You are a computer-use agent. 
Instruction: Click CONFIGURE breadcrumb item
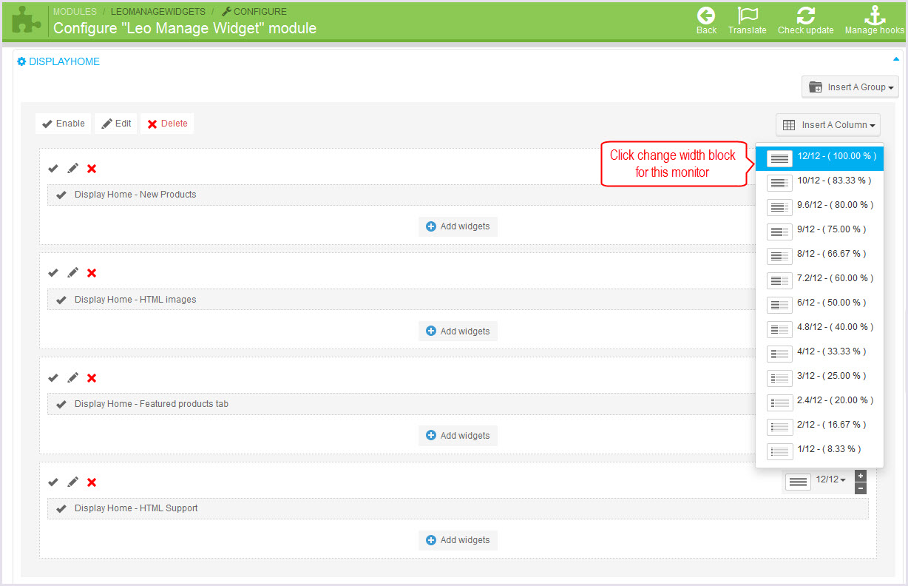tap(254, 12)
